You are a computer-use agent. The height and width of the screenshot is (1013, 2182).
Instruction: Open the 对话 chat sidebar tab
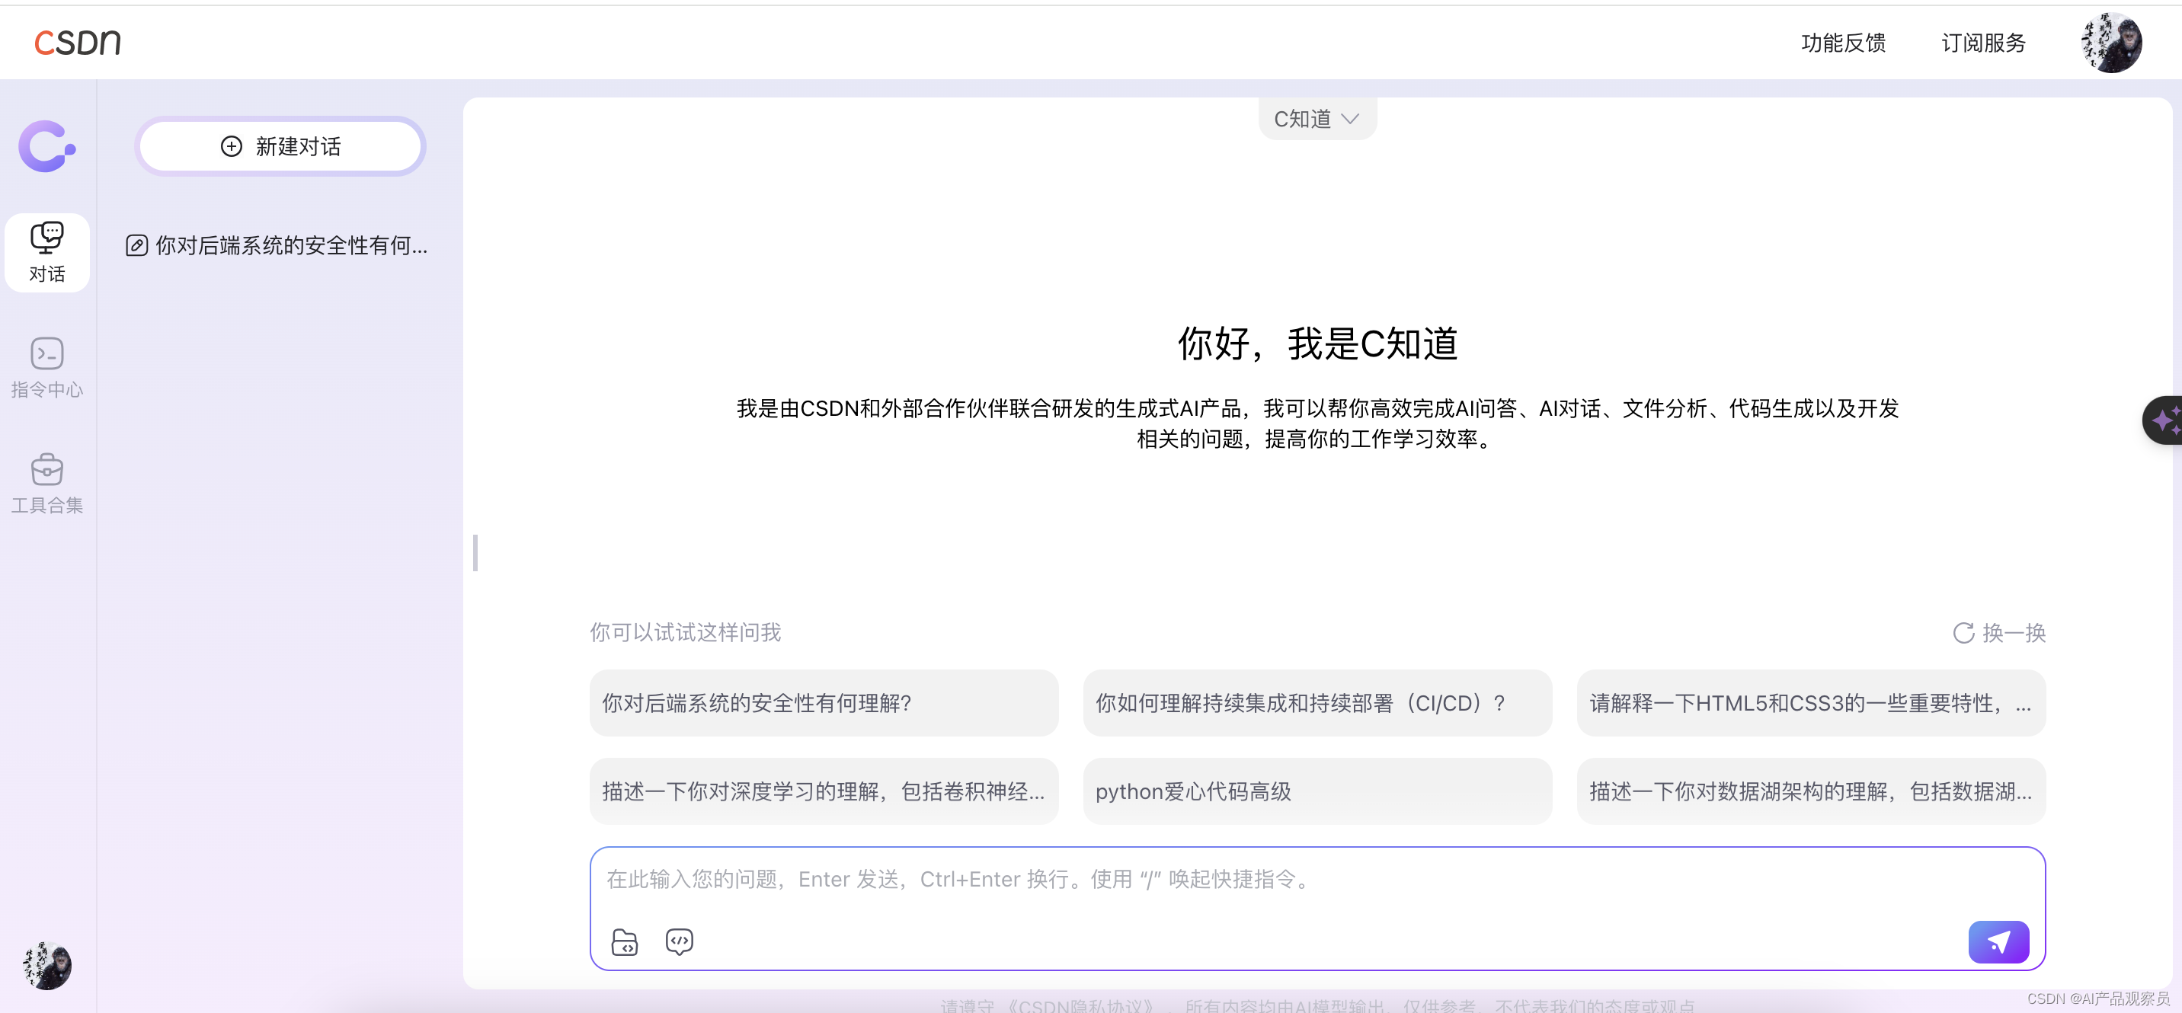46,251
